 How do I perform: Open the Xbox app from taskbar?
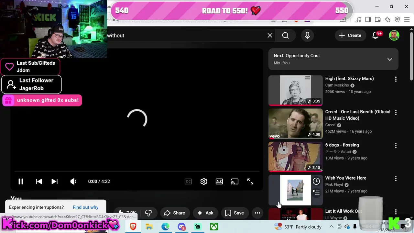pyautogui.click(x=214, y=227)
